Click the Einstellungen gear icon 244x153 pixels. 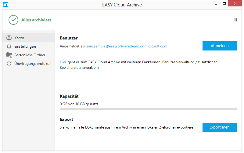click(x=9, y=47)
